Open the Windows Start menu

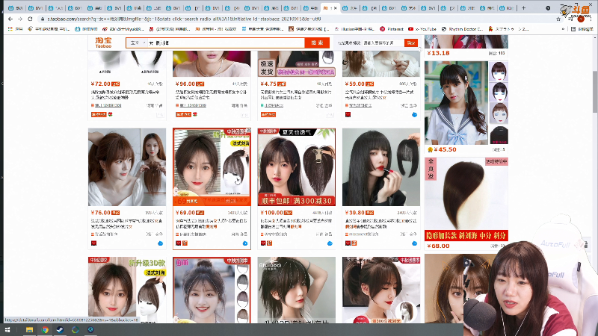click(x=7, y=330)
